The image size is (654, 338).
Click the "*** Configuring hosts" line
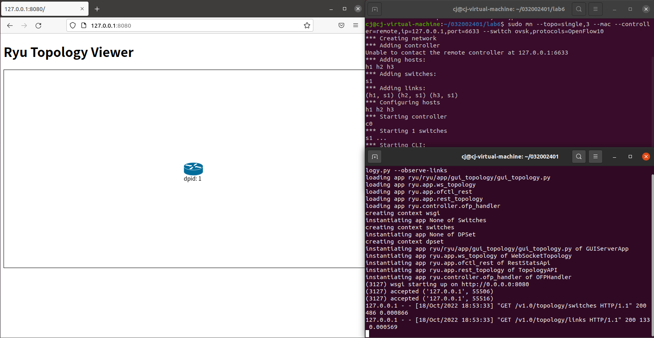click(403, 102)
